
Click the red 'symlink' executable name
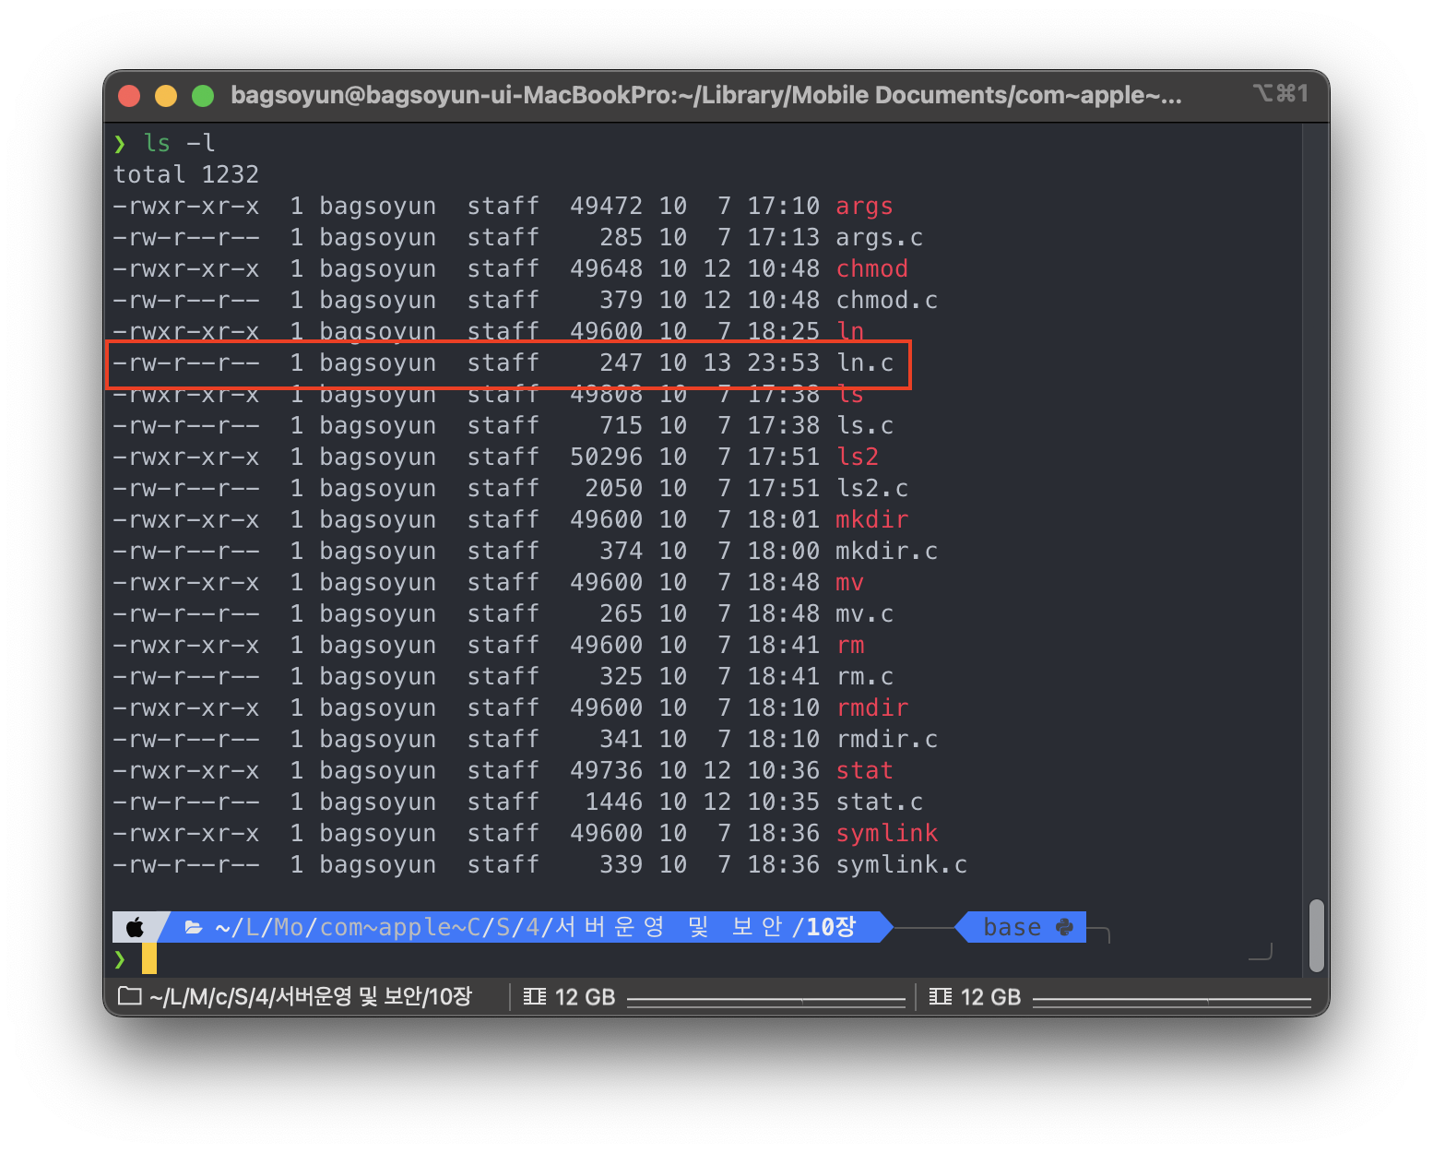[x=886, y=833]
